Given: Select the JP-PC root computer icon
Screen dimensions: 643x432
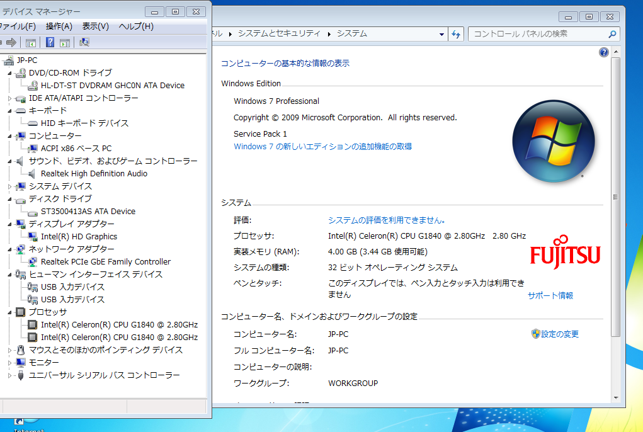Looking at the screenshot, I should click(9, 60).
